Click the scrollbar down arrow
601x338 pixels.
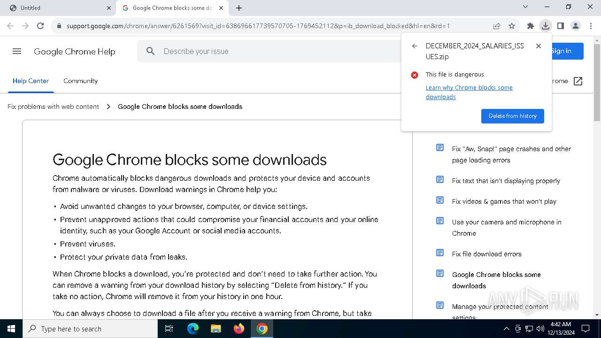[597, 315]
